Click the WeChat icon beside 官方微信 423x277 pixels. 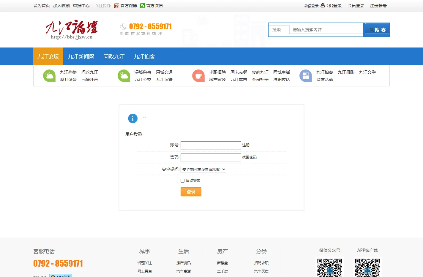(x=143, y=6)
